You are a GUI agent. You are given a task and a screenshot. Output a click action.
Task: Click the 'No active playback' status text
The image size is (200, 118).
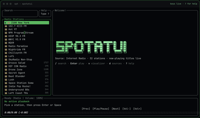[x=17, y=101]
